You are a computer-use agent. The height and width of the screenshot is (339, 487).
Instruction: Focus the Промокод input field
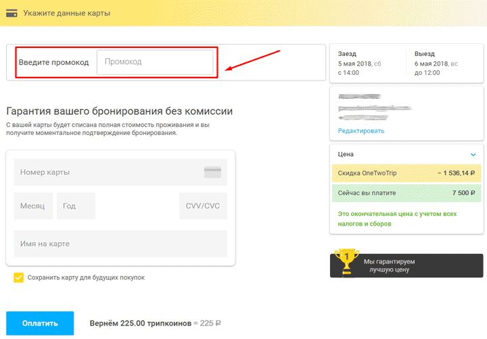155,62
